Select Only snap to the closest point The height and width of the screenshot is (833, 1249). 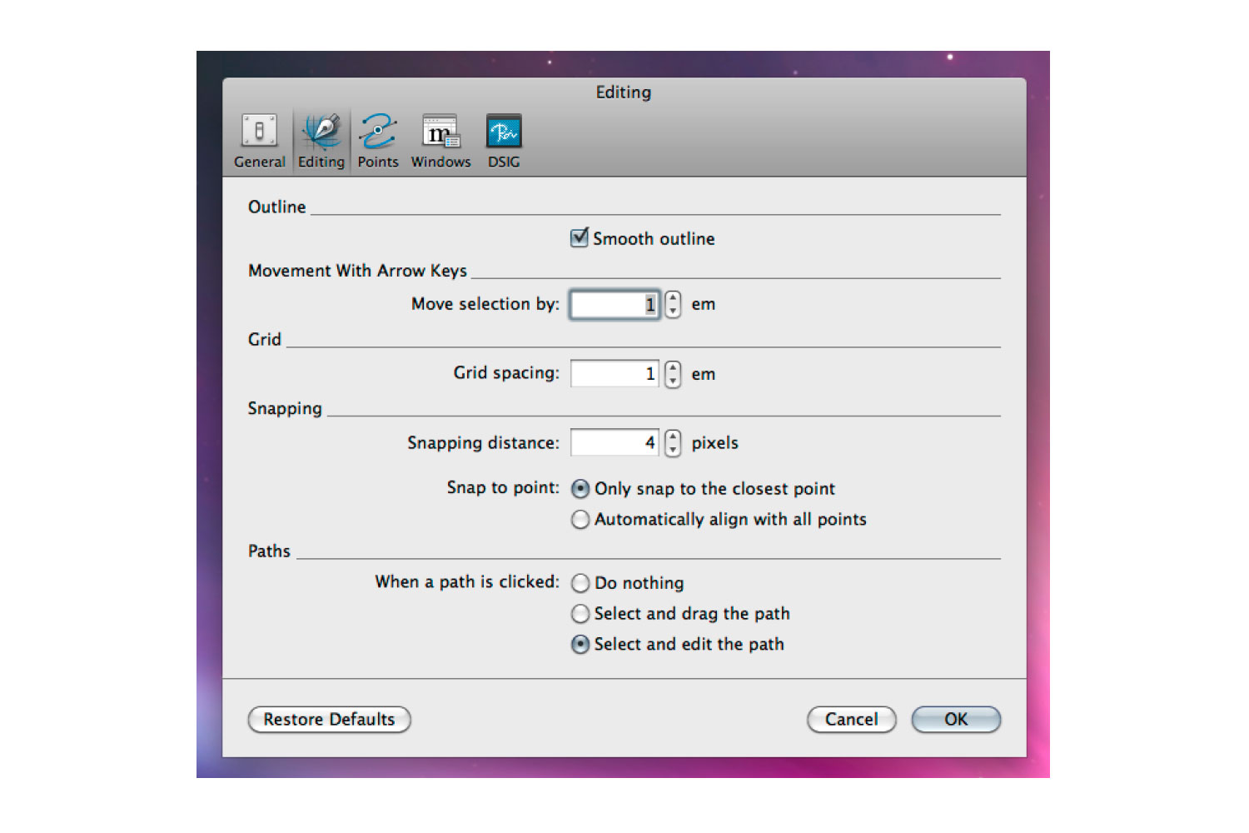tap(580, 489)
